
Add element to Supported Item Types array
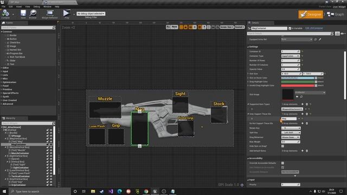[303, 104]
